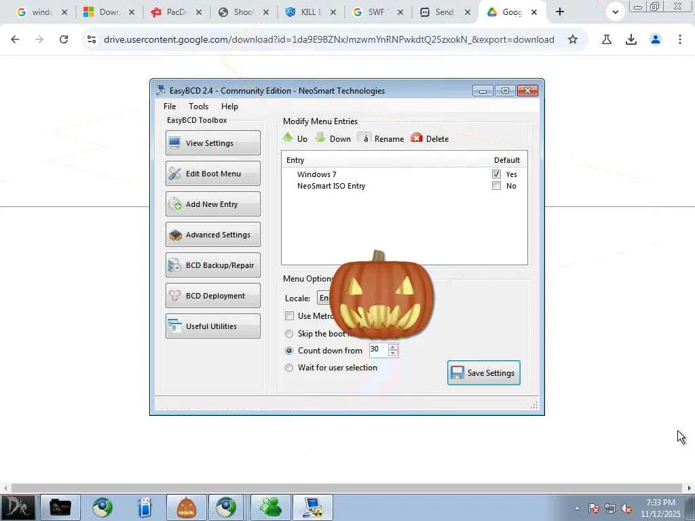Open the Chrome profile icon
695x521 pixels.
tap(656, 39)
